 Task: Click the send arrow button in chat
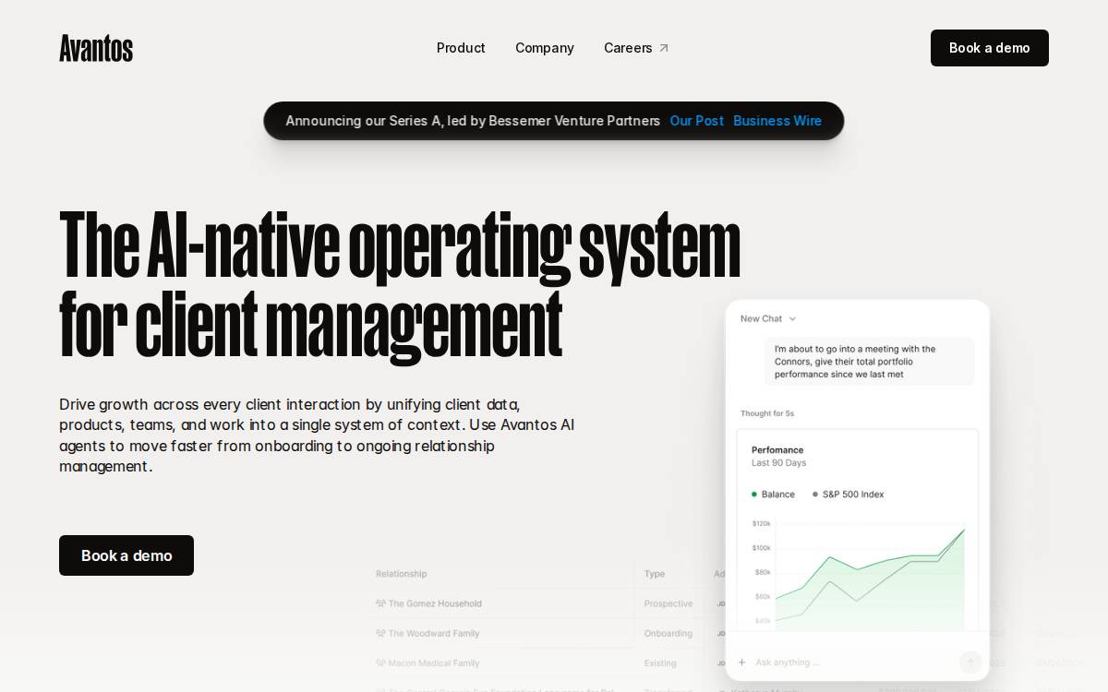pyautogui.click(x=970, y=662)
